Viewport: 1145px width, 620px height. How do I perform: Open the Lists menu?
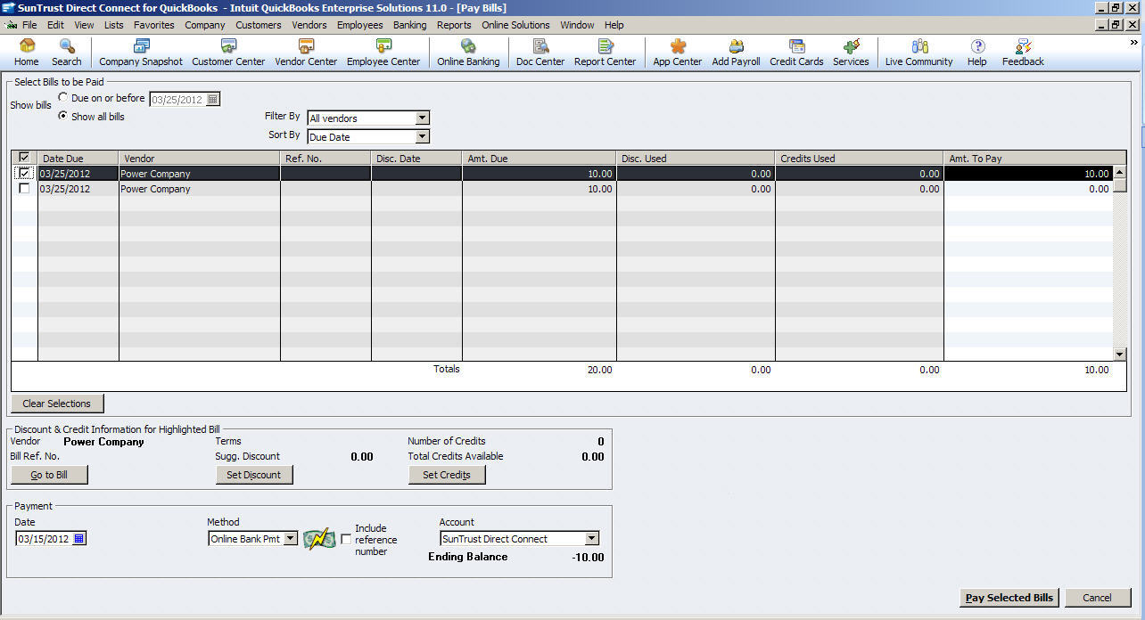[x=114, y=25]
